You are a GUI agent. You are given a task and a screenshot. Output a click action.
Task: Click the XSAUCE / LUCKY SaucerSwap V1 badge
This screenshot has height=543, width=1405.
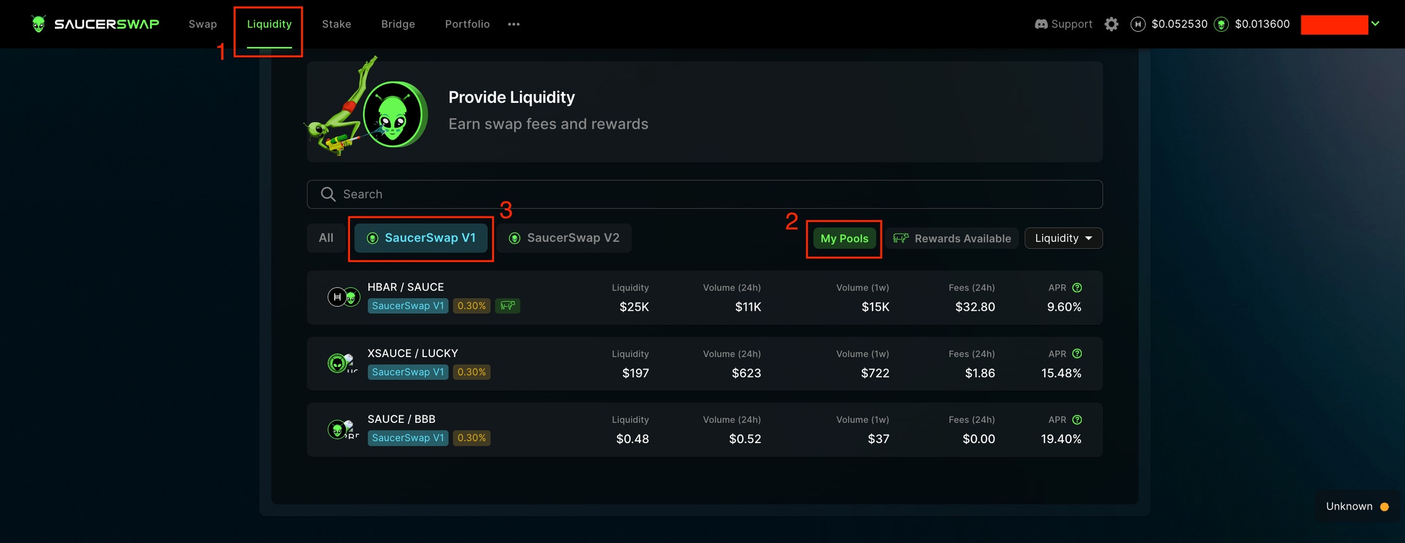pyautogui.click(x=408, y=372)
